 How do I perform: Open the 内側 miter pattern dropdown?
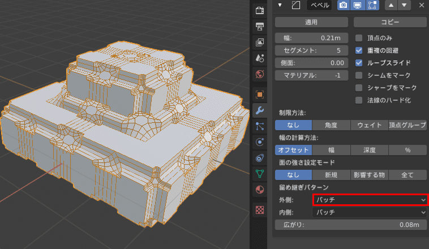(370, 212)
